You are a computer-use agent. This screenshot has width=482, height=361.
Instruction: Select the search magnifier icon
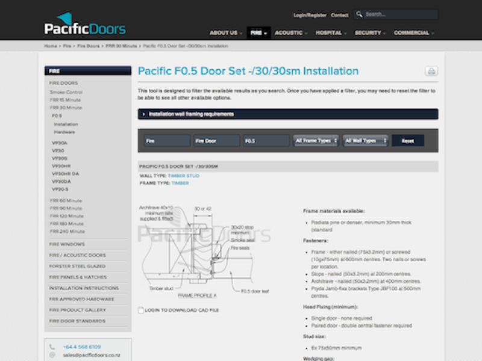pos(360,13)
